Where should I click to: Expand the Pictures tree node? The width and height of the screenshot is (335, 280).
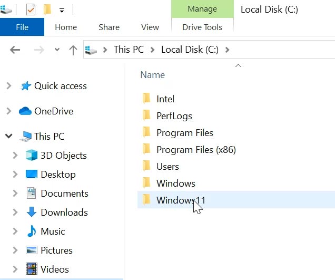pyautogui.click(x=15, y=250)
